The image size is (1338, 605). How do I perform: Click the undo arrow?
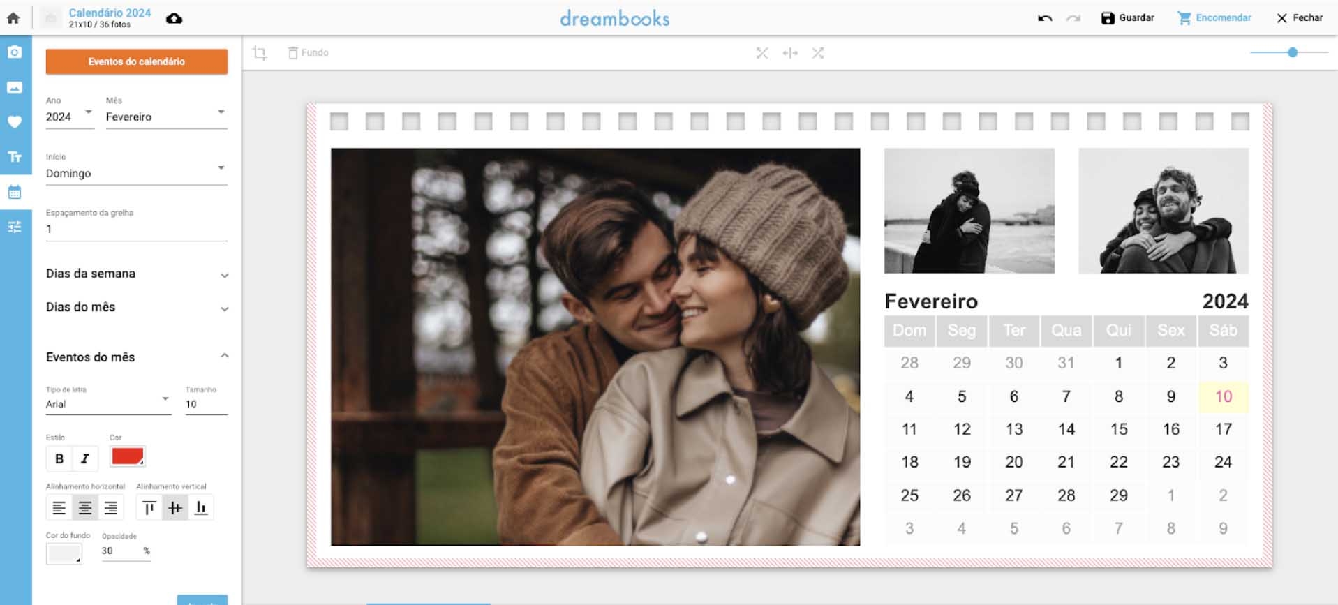coord(1044,18)
